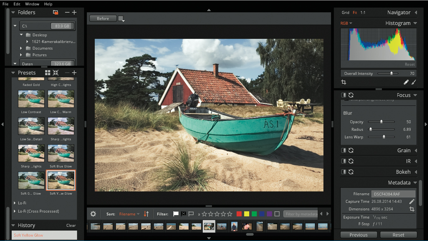
Task: Switch presets to grid view icon
Action: 48,73
